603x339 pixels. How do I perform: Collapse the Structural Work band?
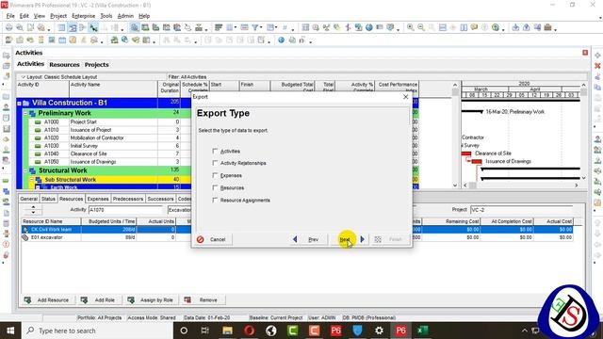tap(25, 170)
